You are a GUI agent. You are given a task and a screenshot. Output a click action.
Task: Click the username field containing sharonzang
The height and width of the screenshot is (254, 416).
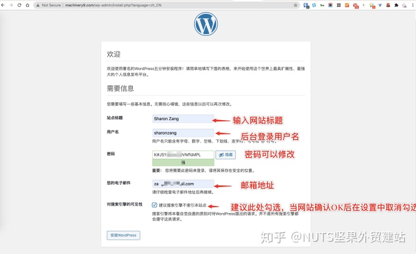(183, 133)
